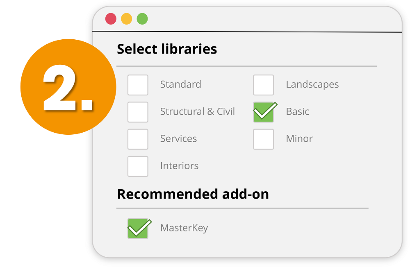Click the Structural & Civil label
The height and width of the screenshot is (267, 410).
coord(197,111)
